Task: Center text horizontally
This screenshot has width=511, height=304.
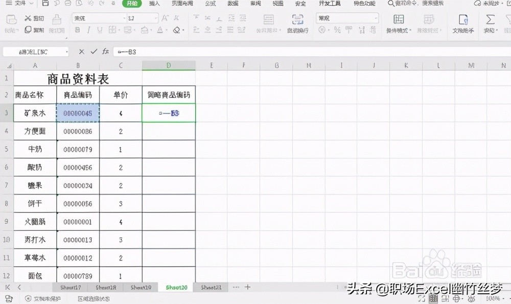Action: 207,30
